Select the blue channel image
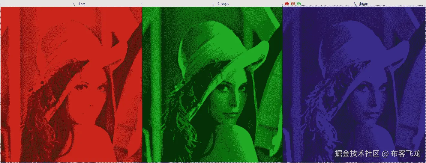This screenshot has width=426, height=163. pos(354,84)
